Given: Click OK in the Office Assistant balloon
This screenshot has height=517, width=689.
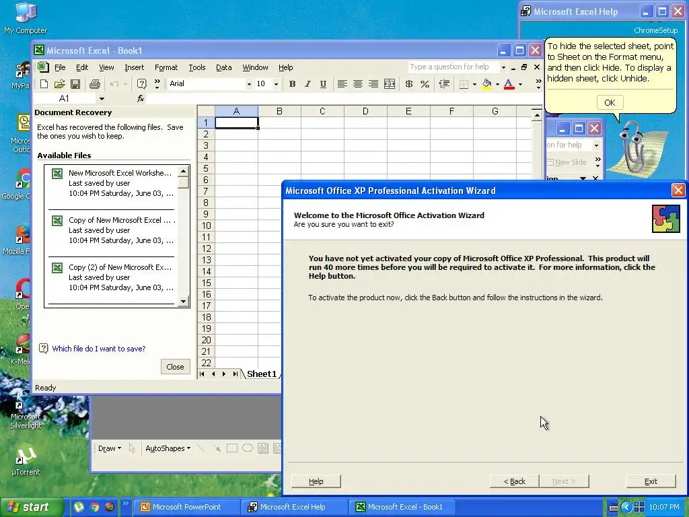Looking at the screenshot, I should click(x=610, y=102).
